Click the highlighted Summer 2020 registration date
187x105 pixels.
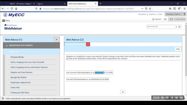pyautogui.click(x=99, y=73)
